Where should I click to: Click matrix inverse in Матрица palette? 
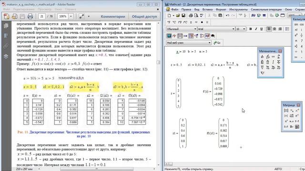(x=297, y=111)
